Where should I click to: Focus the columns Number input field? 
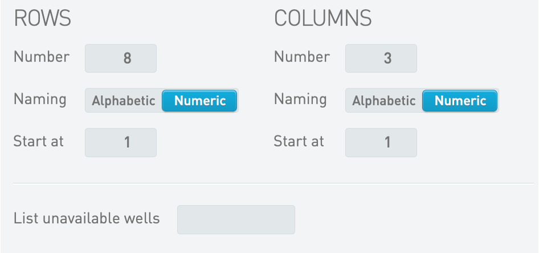click(x=381, y=59)
